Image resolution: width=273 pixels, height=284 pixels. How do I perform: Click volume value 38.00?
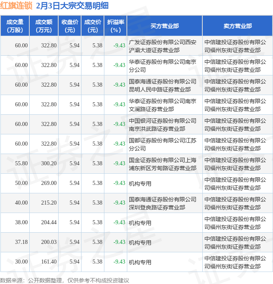[x=21, y=222]
